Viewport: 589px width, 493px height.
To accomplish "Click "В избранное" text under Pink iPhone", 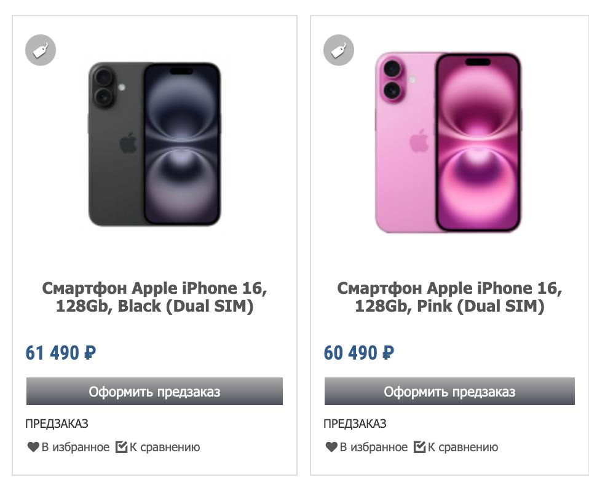I will pyautogui.click(x=374, y=448).
